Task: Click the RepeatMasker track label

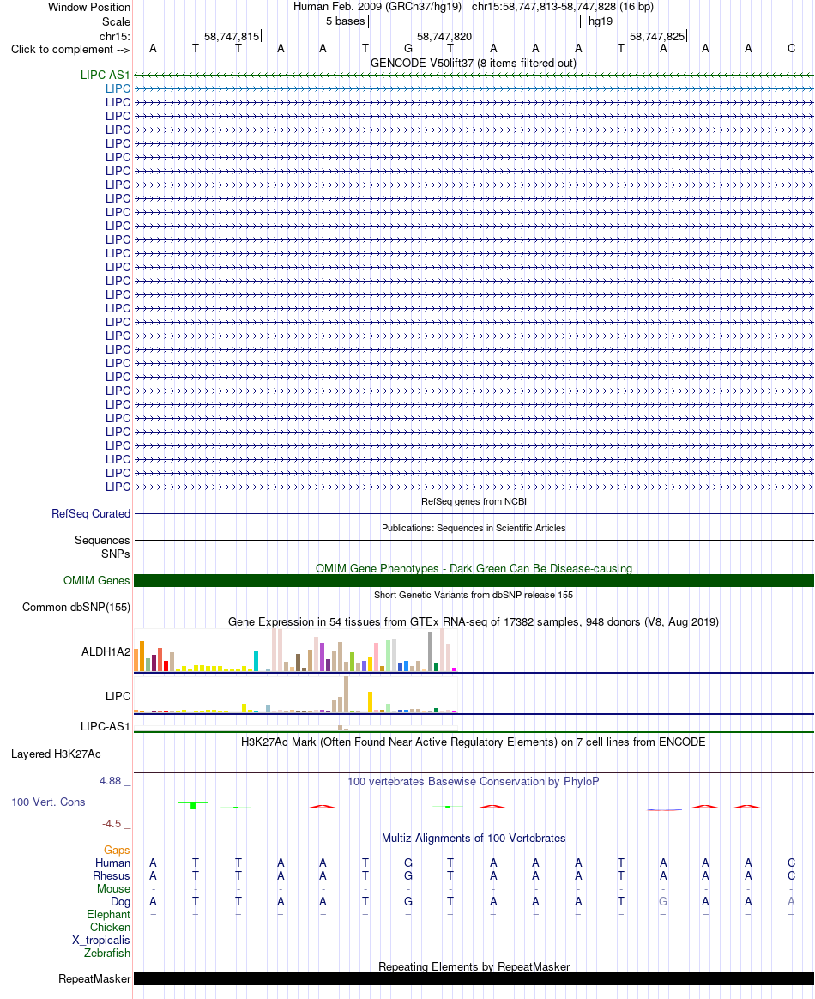Action: pyautogui.click(x=94, y=978)
